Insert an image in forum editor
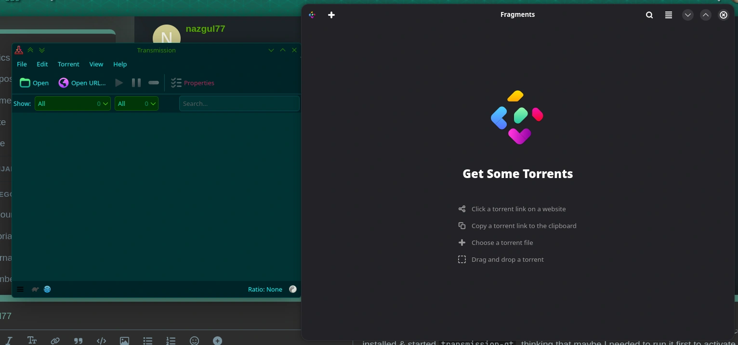 (x=124, y=341)
